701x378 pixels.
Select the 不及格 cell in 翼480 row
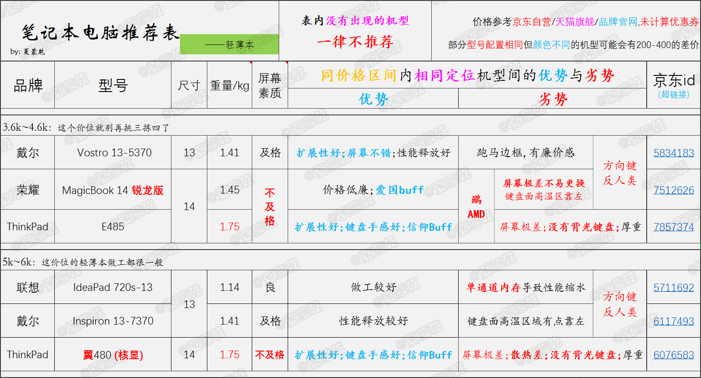270,355
